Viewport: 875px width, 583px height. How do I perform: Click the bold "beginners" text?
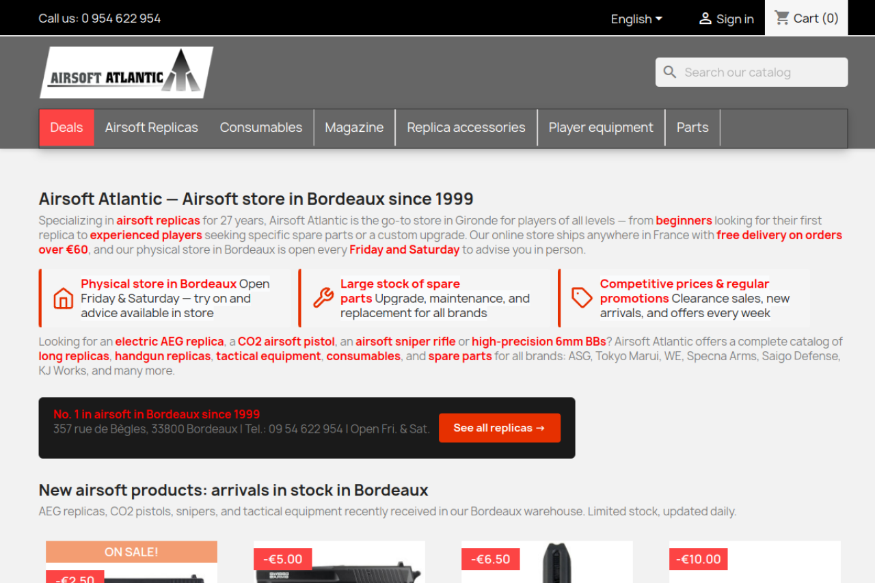(x=684, y=221)
